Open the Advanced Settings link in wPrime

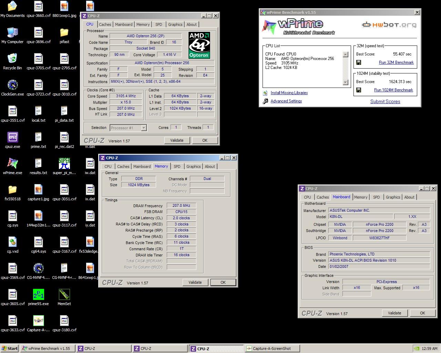click(x=286, y=101)
